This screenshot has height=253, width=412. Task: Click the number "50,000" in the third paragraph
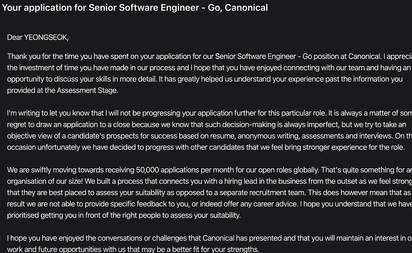pyautogui.click(x=147, y=170)
